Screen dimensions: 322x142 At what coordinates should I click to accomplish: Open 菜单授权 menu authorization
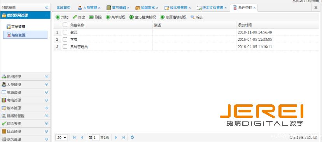tap(115, 17)
